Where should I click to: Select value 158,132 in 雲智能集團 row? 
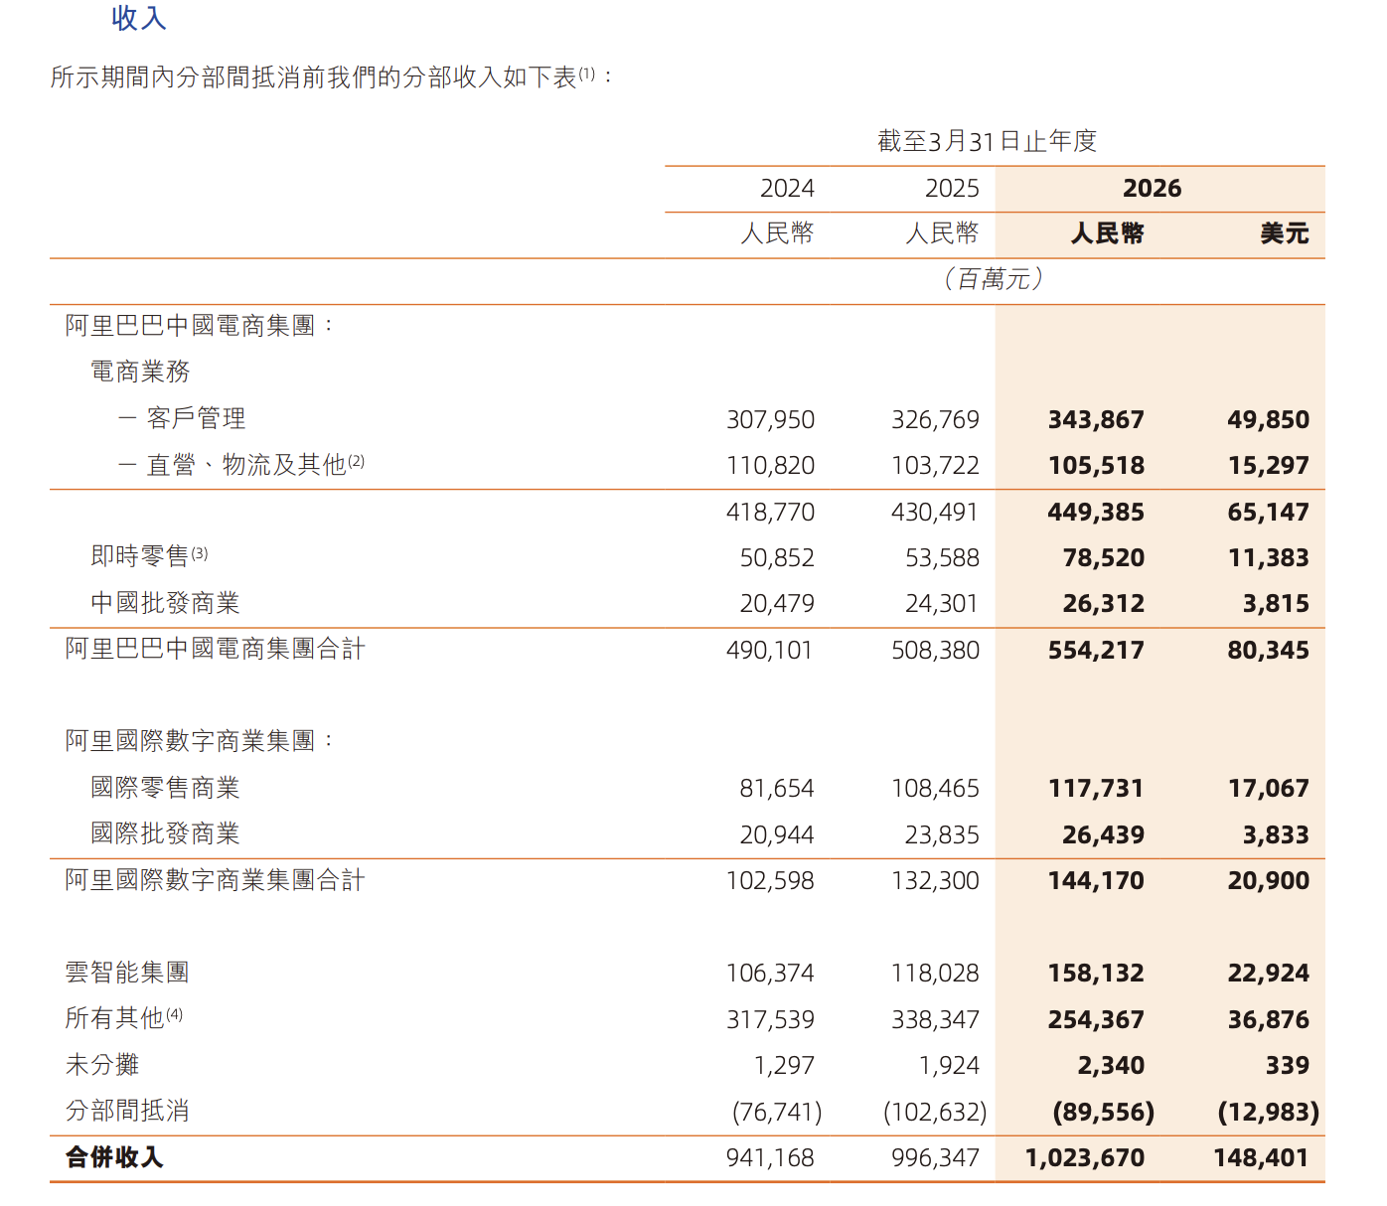coord(1096,974)
